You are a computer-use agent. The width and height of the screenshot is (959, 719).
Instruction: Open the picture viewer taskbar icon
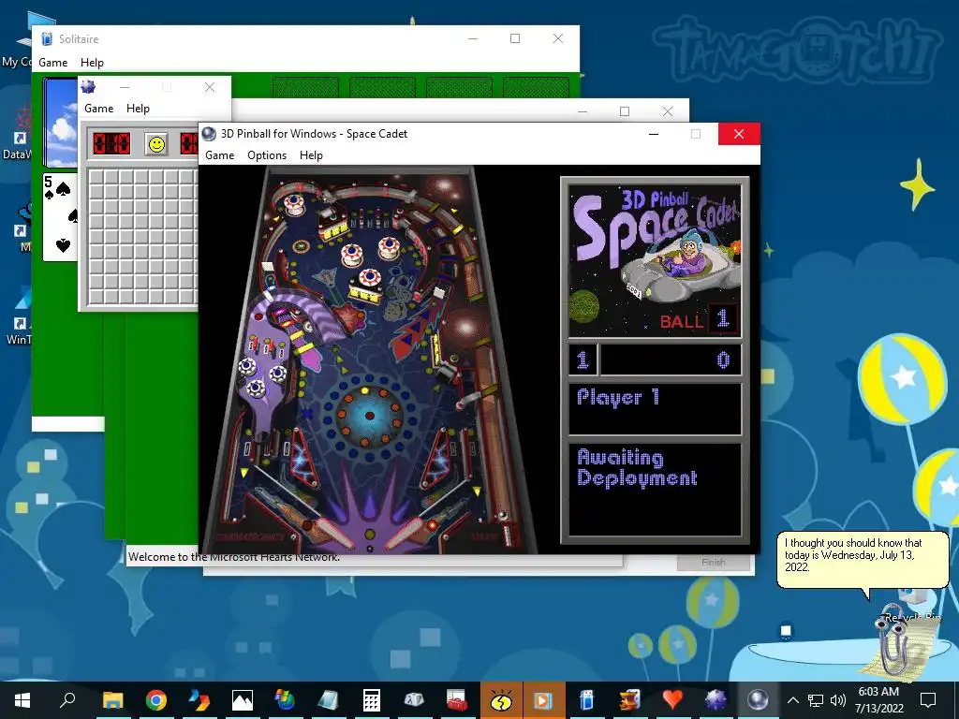click(x=243, y=700)
